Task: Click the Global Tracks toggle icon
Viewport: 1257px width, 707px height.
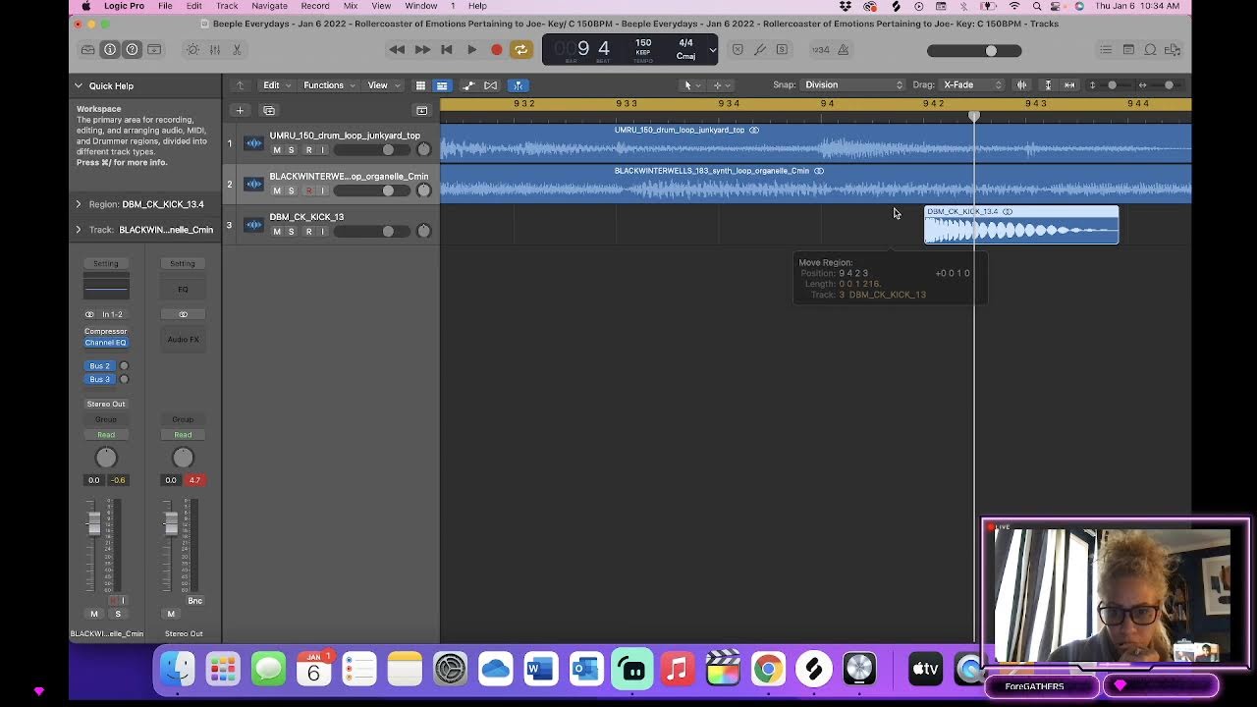Action: [421, 110]
